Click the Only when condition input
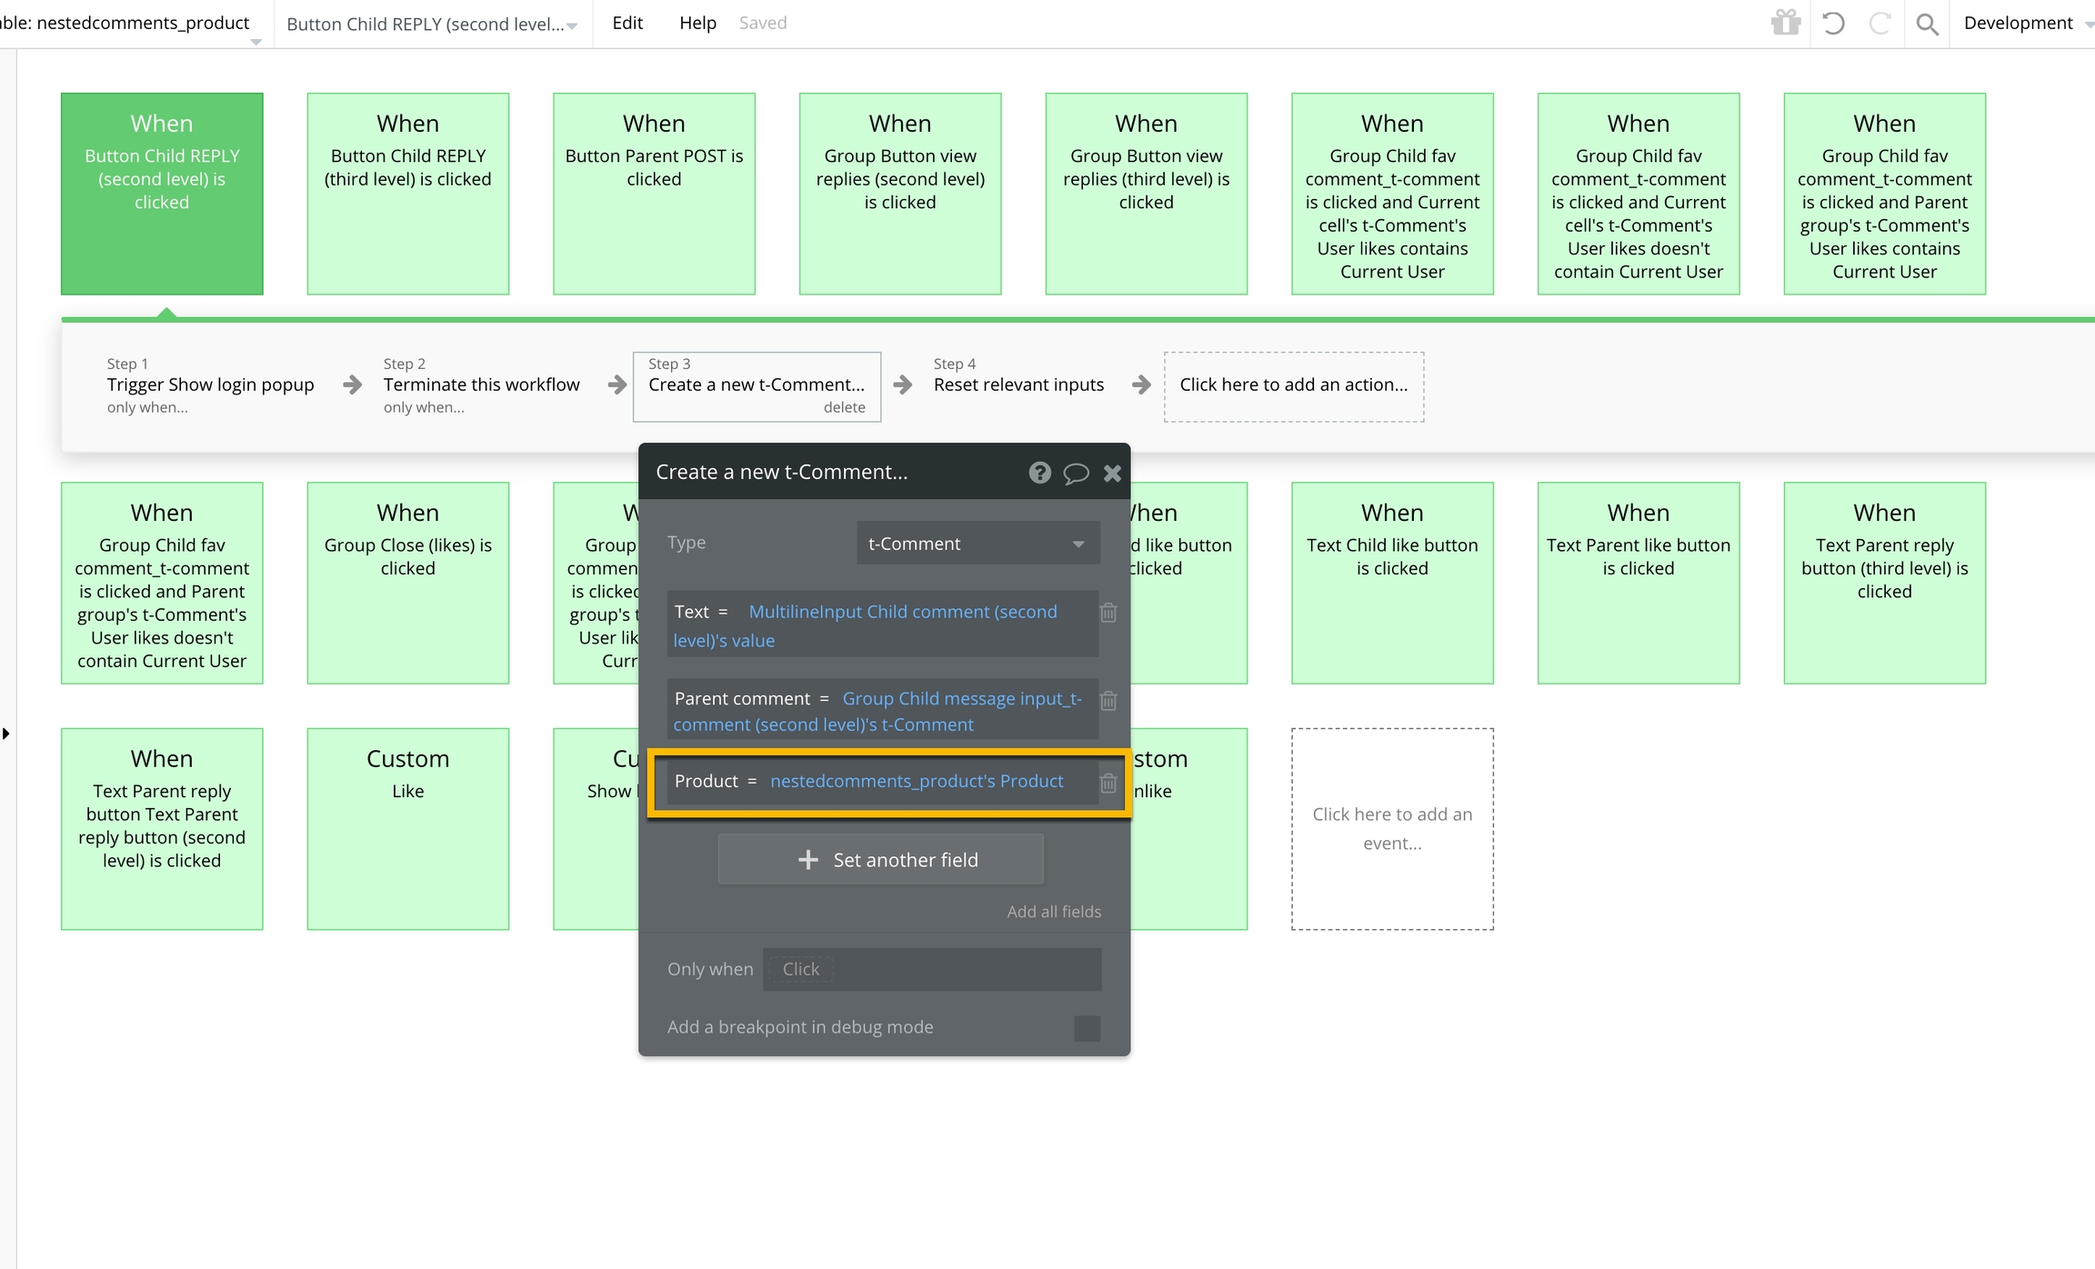Image resolution: width=2095 pixels, height=1269 pixels. click(932, 969)
